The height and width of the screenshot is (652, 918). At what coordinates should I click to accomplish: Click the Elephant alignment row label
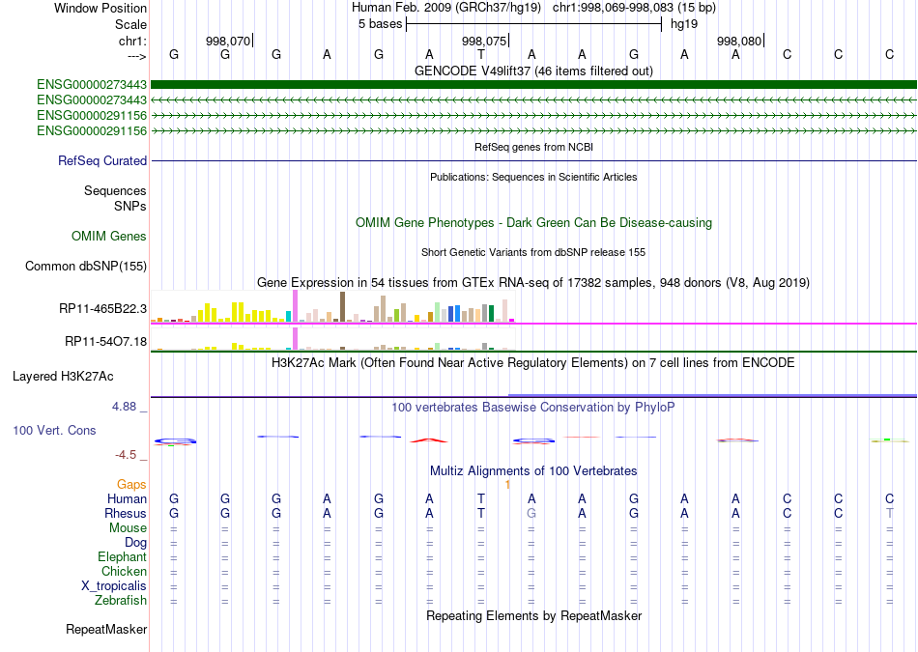point(122,556)
